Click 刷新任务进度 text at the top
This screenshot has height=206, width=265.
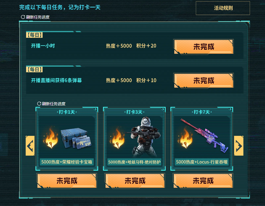[x=38, y=17]
